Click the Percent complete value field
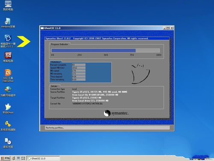 [x=79, y=65]
